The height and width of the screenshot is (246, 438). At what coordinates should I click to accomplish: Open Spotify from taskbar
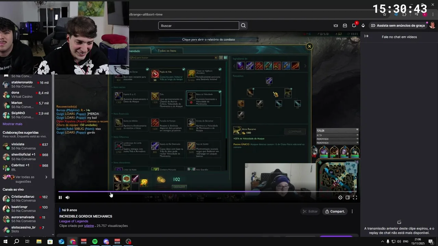pos(95,242)
